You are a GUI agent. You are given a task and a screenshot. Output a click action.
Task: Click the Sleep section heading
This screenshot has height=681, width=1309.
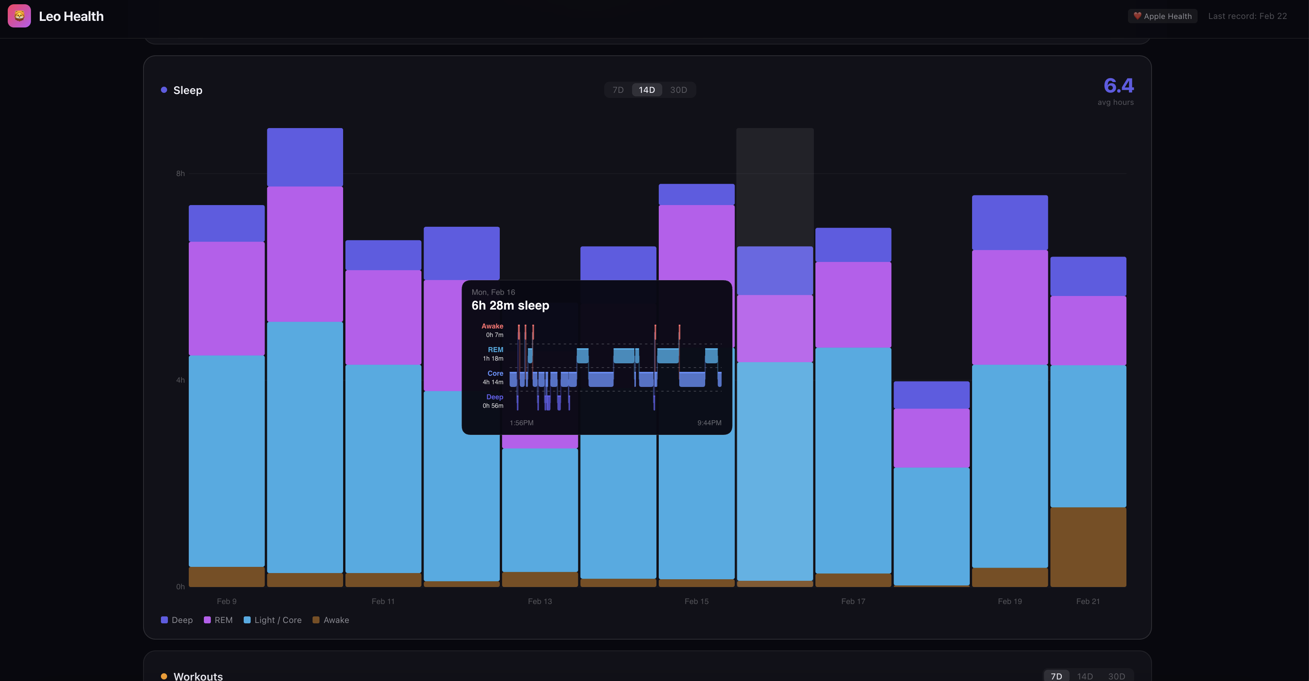[x=188, y=90]
